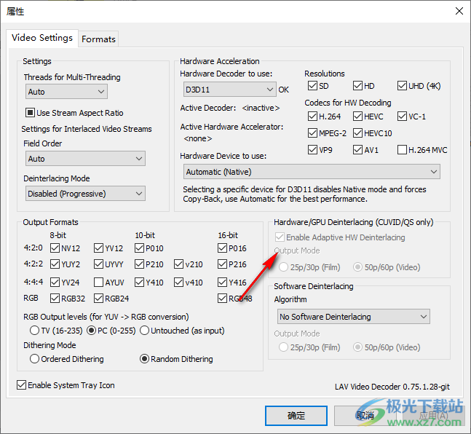Viewport: 471px width, 434px height.
Task: Toggle the HEVC codec checkbox
Action: point(357,117)
